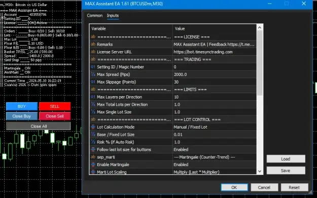Click the Value column header
The image size is (317, 198).
point(215,28)
